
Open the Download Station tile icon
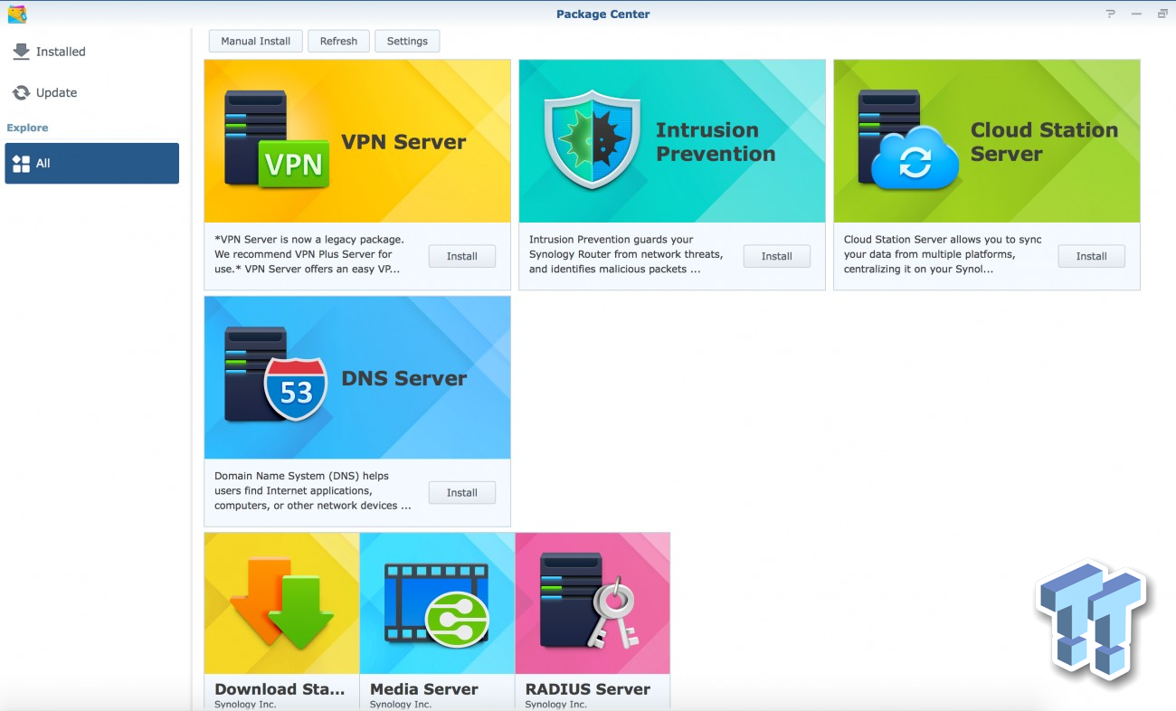(x=281, y=603)
